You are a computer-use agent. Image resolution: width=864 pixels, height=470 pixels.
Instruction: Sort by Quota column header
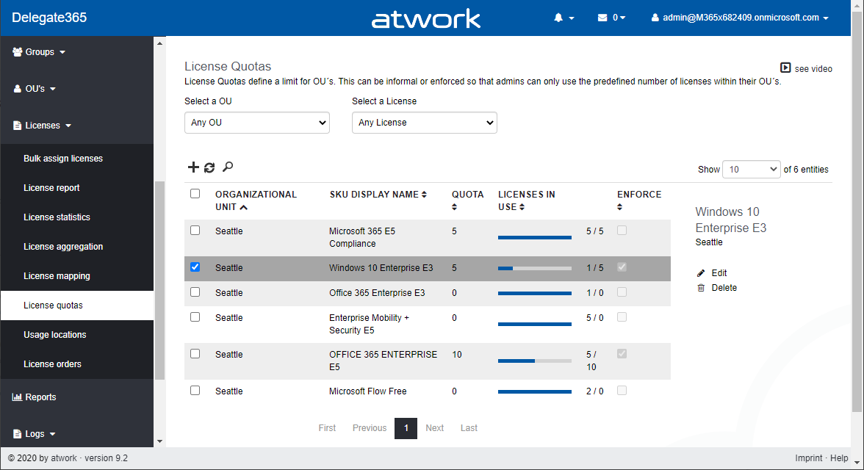[x=467, y=195]
